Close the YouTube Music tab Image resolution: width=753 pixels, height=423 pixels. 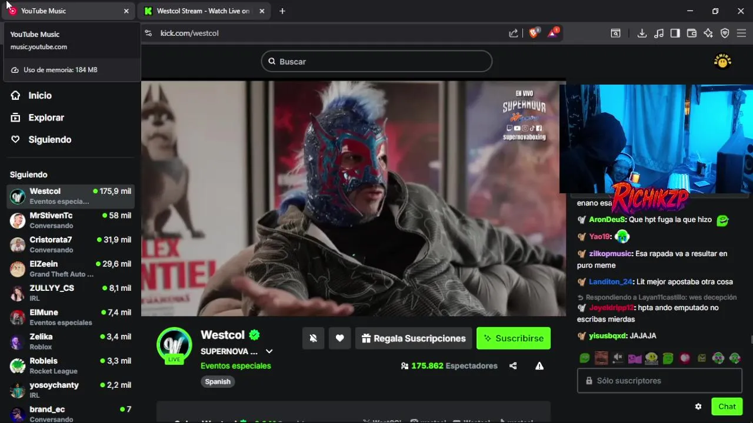pos(126,11)
